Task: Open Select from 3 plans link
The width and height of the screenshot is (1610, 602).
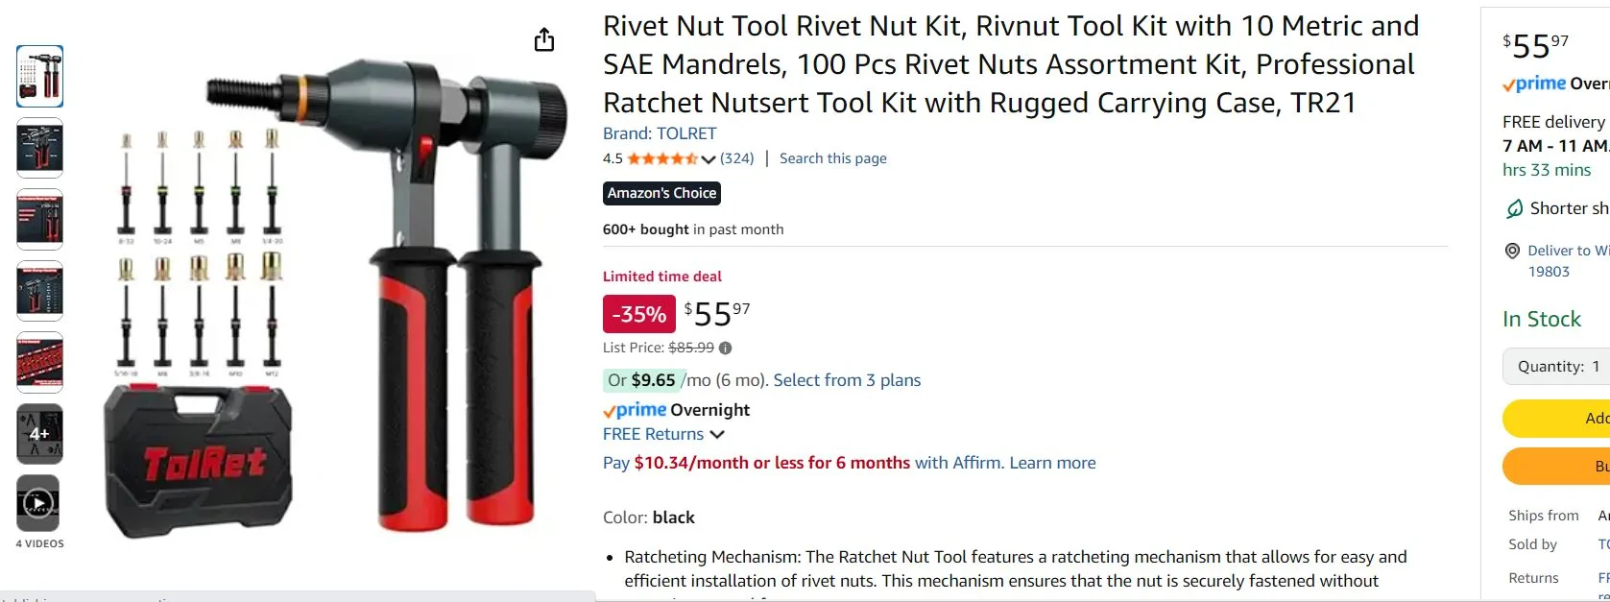Action: (x=847, y=380)
